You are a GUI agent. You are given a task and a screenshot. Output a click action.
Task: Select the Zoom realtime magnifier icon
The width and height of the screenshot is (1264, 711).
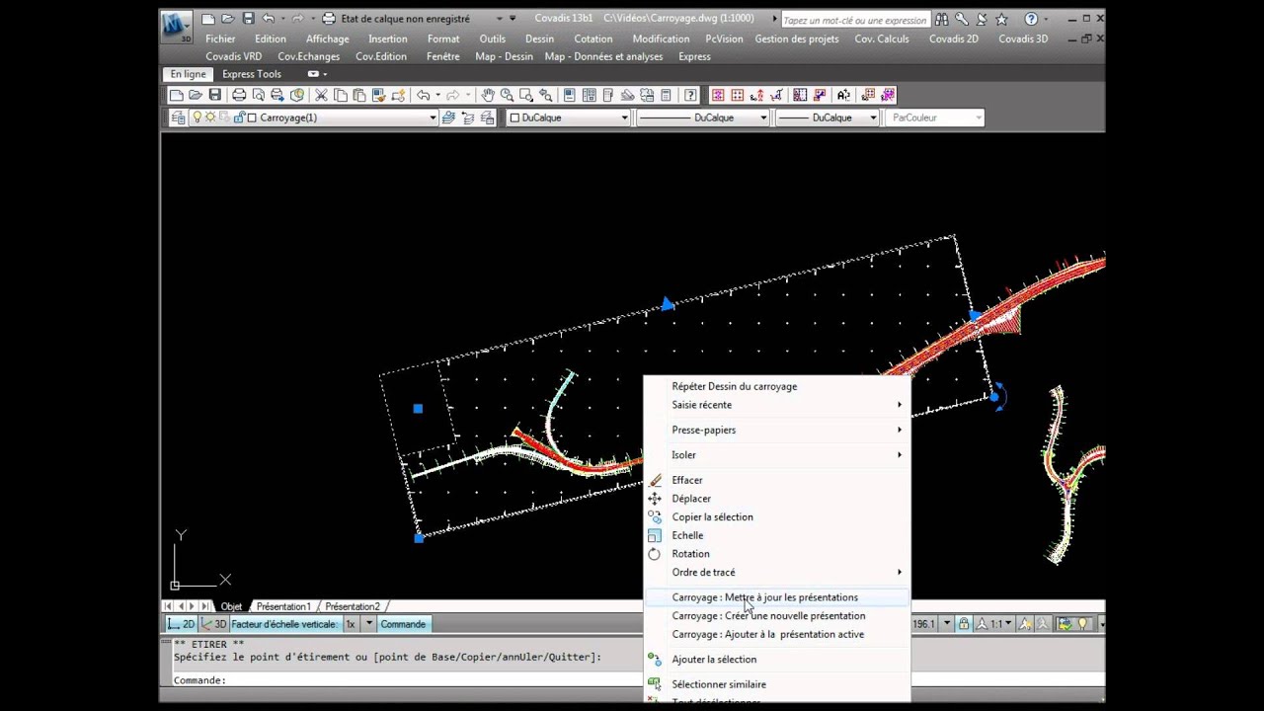(x=507, y=95)
